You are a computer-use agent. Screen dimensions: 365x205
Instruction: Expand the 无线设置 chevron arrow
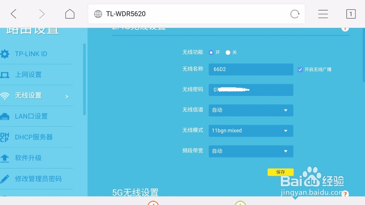click(67, 96)
